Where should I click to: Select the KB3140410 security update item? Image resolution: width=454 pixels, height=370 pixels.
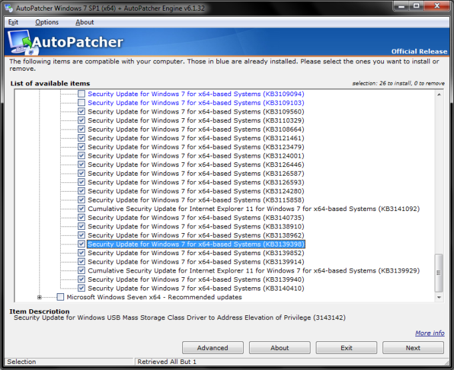point(196,289)
